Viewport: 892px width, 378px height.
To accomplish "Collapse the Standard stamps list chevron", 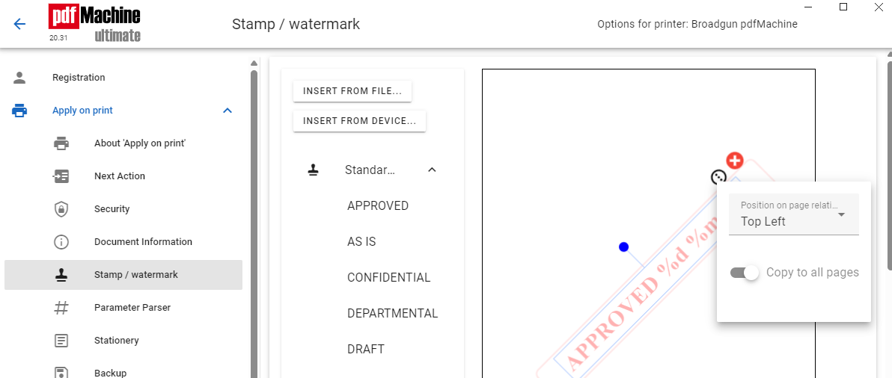I will point(432,170).
